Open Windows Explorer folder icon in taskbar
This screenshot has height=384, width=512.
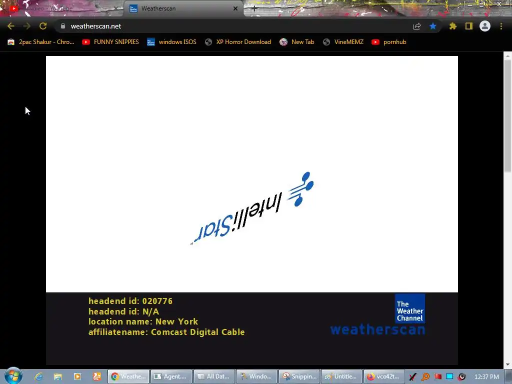(58, 376)
